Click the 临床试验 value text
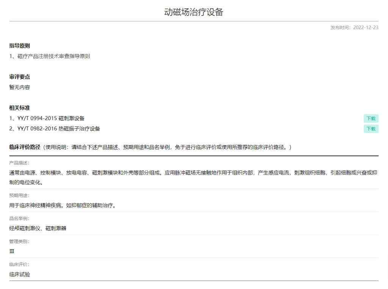The image size is (388, 289). coord(20,275)
